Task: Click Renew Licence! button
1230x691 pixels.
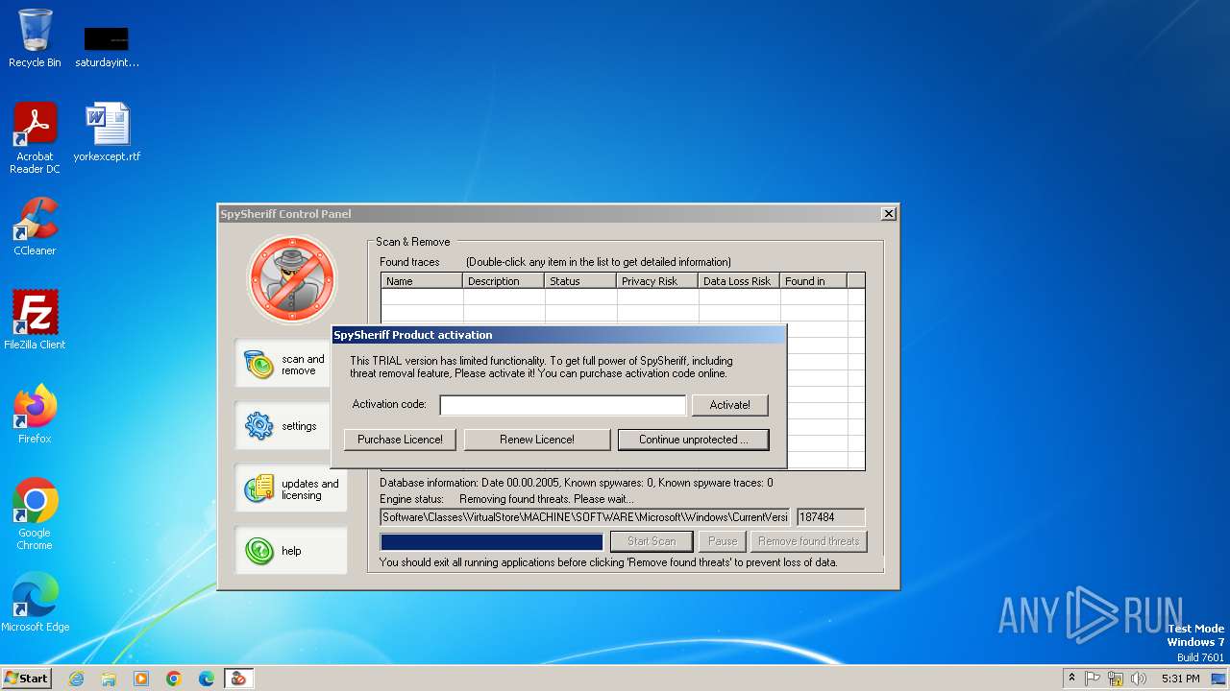Action: [537, 440]
